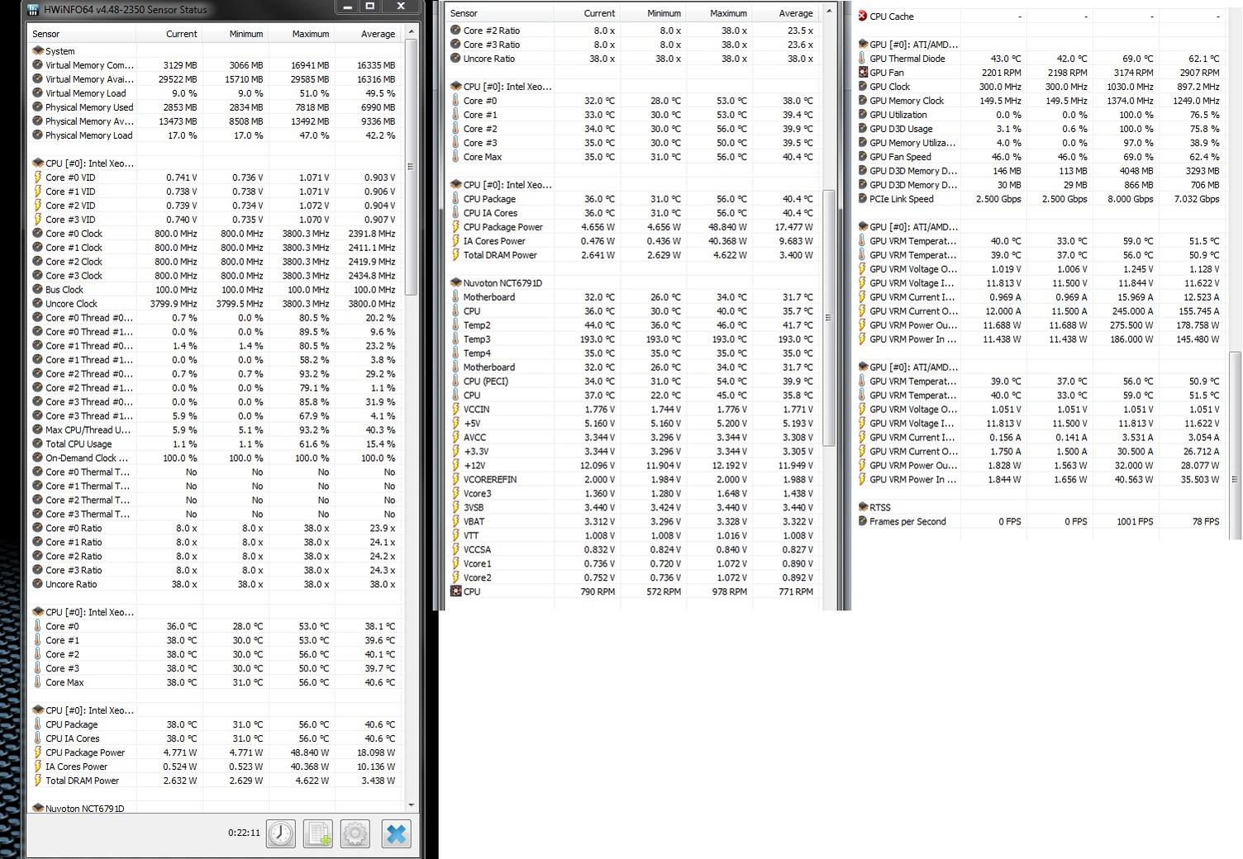Open sensor settings with the gear icon
The height and width of the screenshot is (859, 1243).
tap(355, 833)
